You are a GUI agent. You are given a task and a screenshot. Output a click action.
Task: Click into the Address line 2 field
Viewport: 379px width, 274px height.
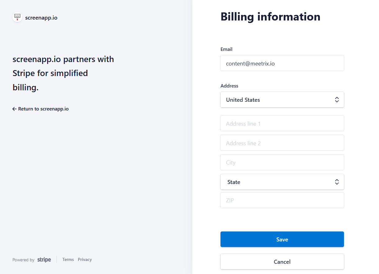pos(282,143)
